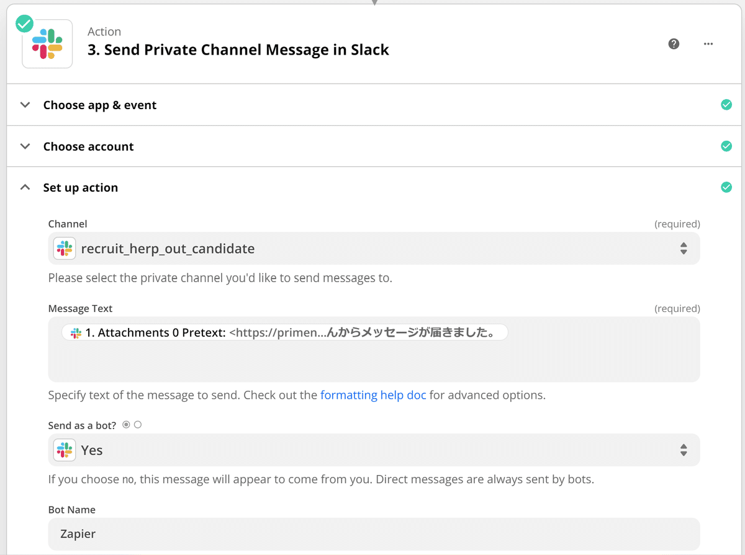This screenshot has width=745, height=555.
Task: Click the Attachments 0 Pretext data pill
Action: click(x=285, y=333)
